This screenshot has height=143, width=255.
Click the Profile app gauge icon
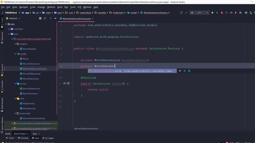231,13
